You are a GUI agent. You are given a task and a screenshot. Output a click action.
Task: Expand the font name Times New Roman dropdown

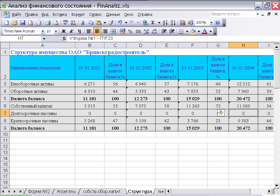pyautogui.click(x=43, y=31)
